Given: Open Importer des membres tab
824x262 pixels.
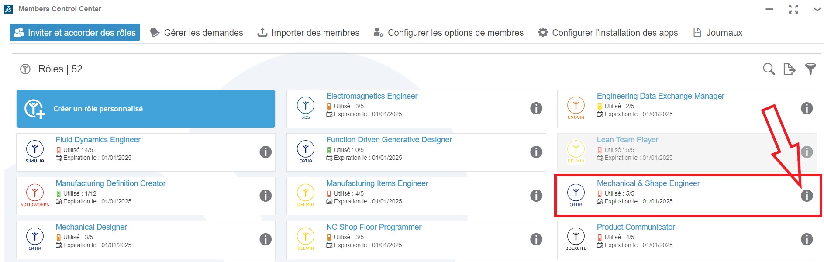Looking at the screenshot, I should (308, 33).
